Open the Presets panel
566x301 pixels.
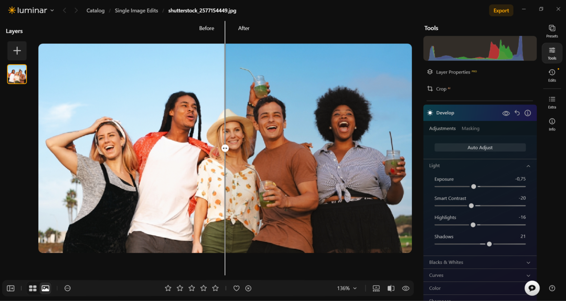(552, 31)
